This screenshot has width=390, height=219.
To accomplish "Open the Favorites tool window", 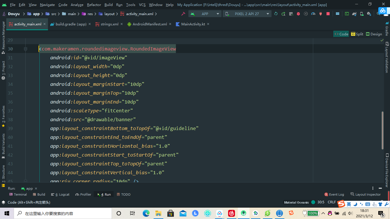I will 3,116.
